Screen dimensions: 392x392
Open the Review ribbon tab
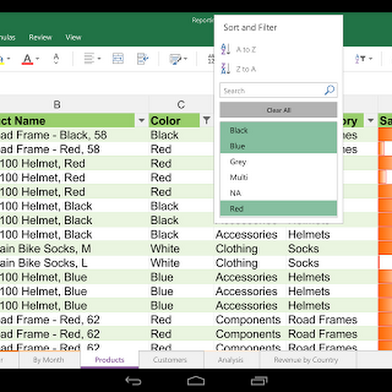pos(41,37)
